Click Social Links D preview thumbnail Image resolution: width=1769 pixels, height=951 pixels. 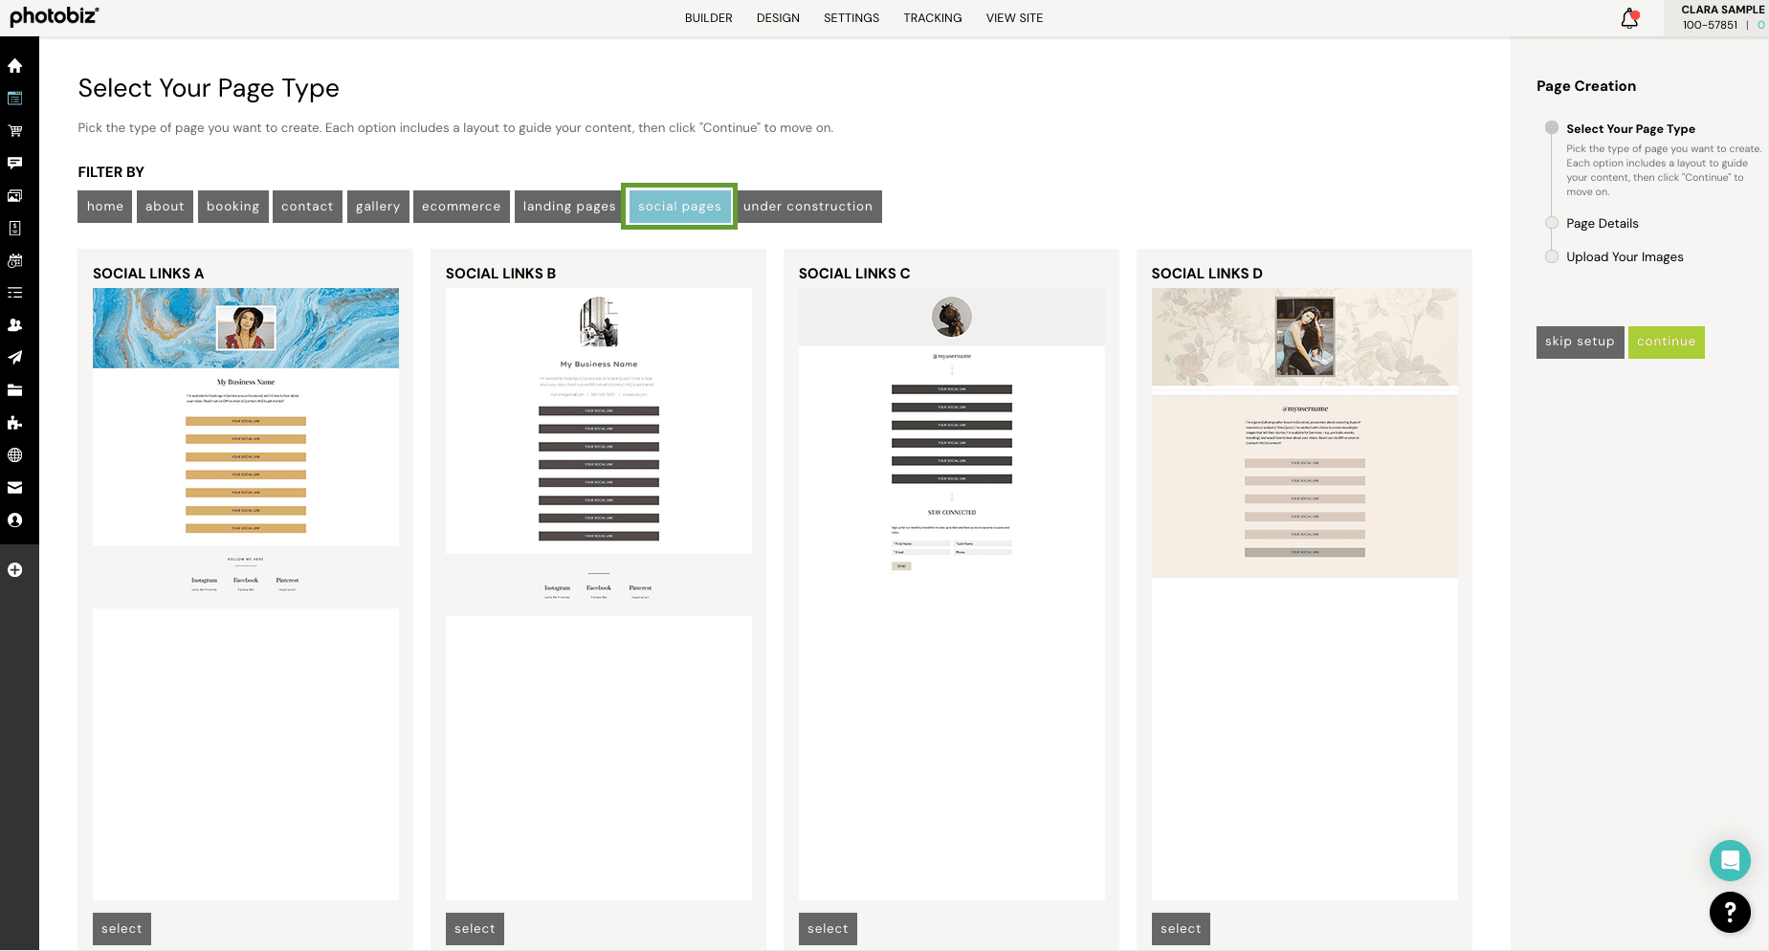[x=1305, y=594]
